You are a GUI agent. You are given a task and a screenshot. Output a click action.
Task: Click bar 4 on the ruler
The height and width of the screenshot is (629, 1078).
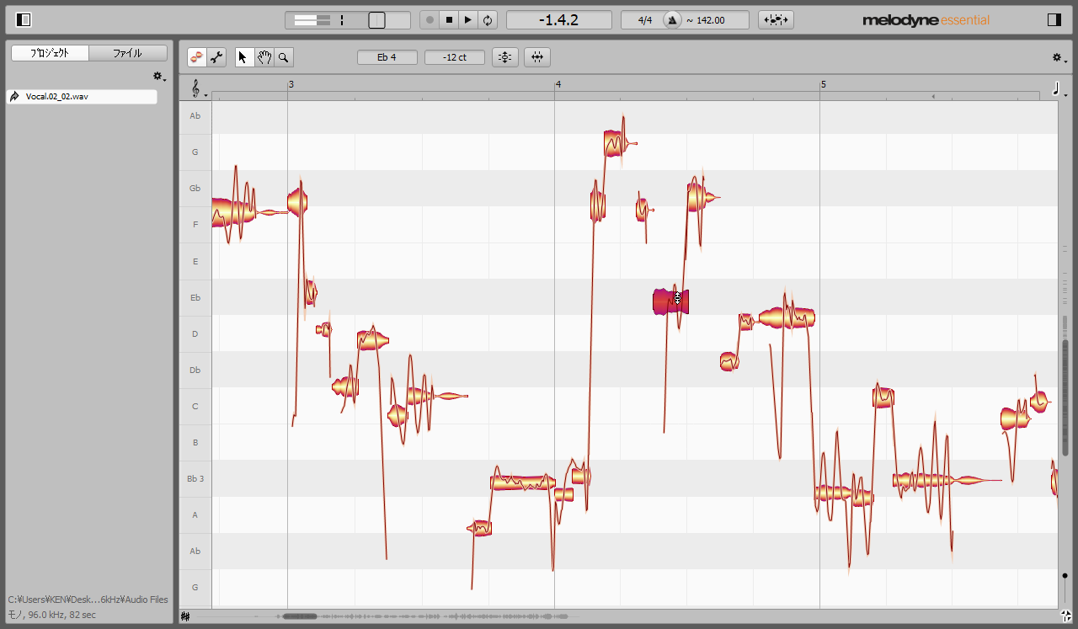point(558,84)
